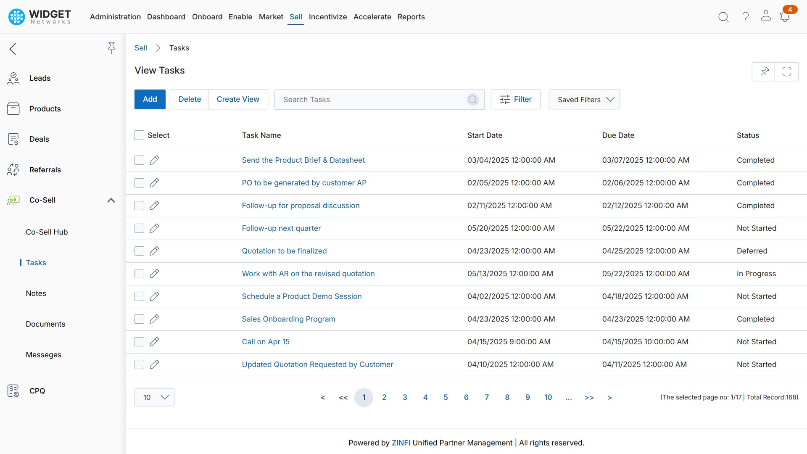The height and width of the screenshot is (454, 807).
Task: Open the Reports menu
Action: (411, 17)
